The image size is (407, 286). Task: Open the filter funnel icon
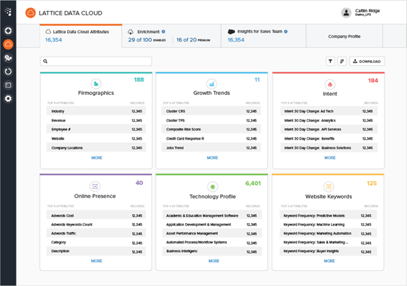click(x=330, y=61)
